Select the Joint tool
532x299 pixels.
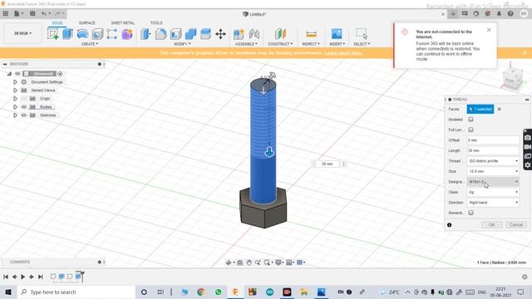[x=254, y=34]
